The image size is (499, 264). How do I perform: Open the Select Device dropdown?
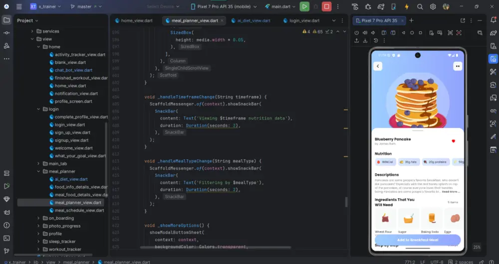click(163, 6)
